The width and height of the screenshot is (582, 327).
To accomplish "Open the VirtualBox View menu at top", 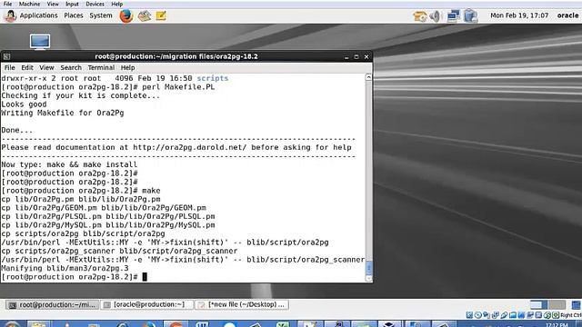I will tap(53, 4).
